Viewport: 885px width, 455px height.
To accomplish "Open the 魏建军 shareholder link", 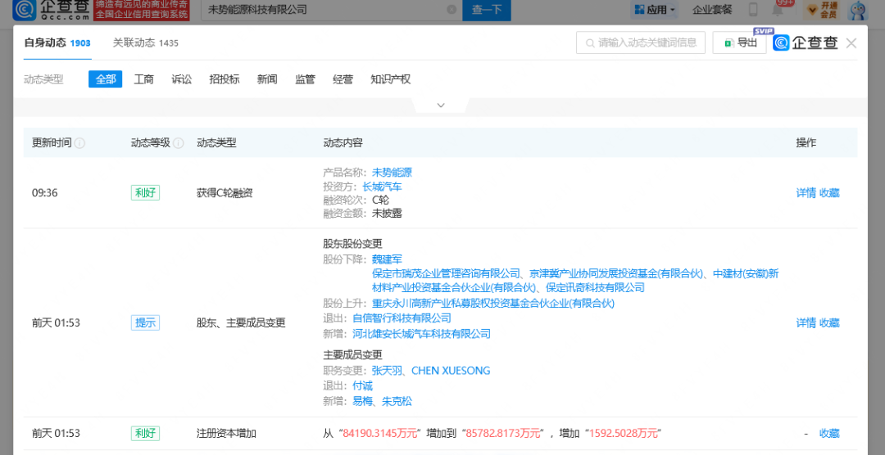I will 387,259.
